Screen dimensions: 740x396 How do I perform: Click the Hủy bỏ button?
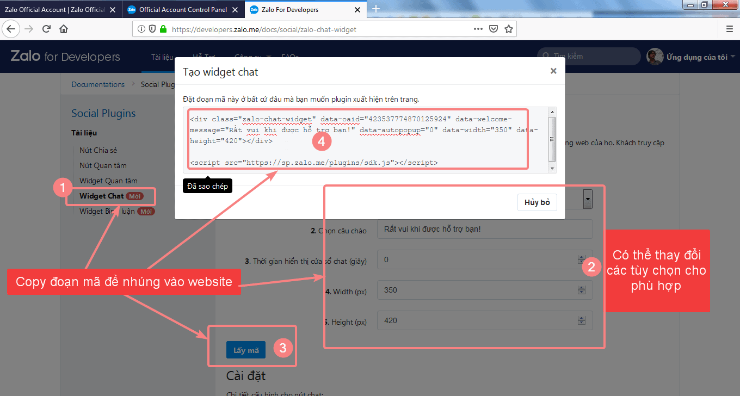point(538,202)
